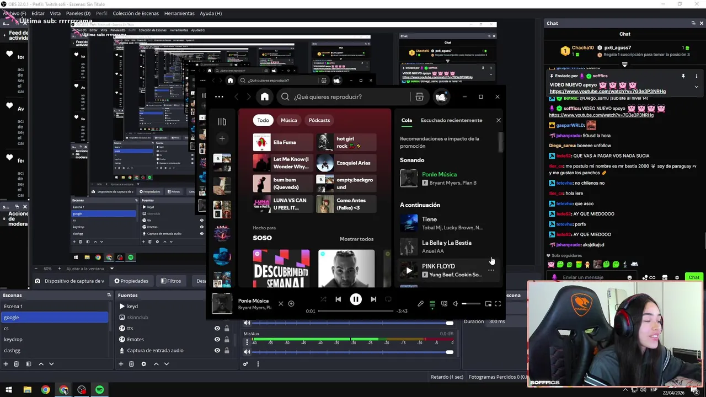Add a new source in the Fuentes panel
The height and width of the screenshot is (397, 706).
tap(121, 364)
